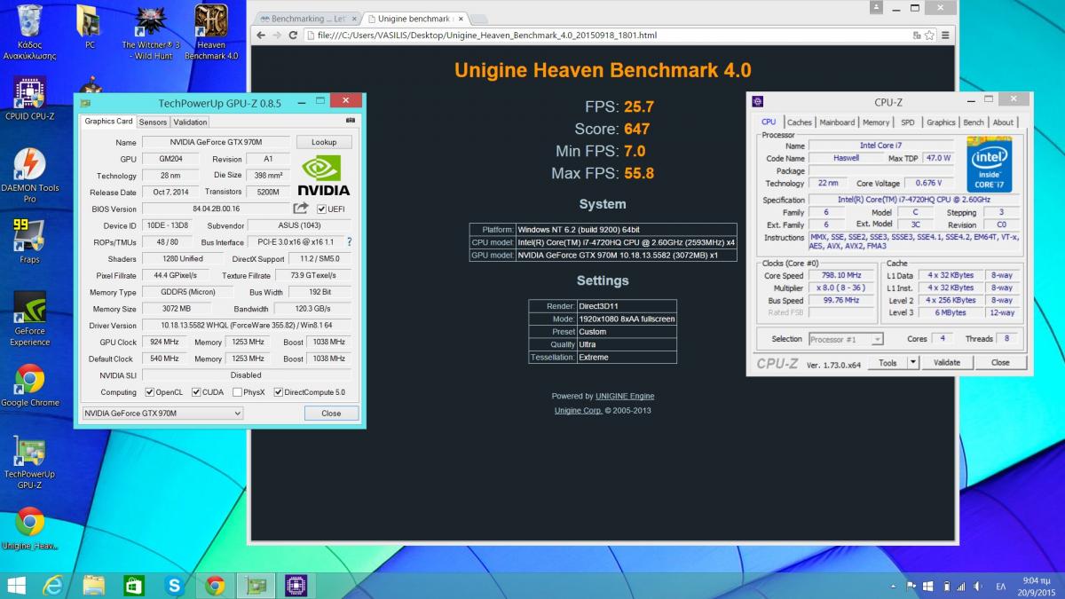Launch The Witcher 3 Wild Hunt shortcut
The height and width of the screenshot is (599, 1065).
pos(151,31)
